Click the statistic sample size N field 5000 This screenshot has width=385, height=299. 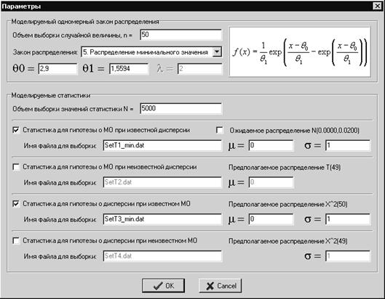180,108
